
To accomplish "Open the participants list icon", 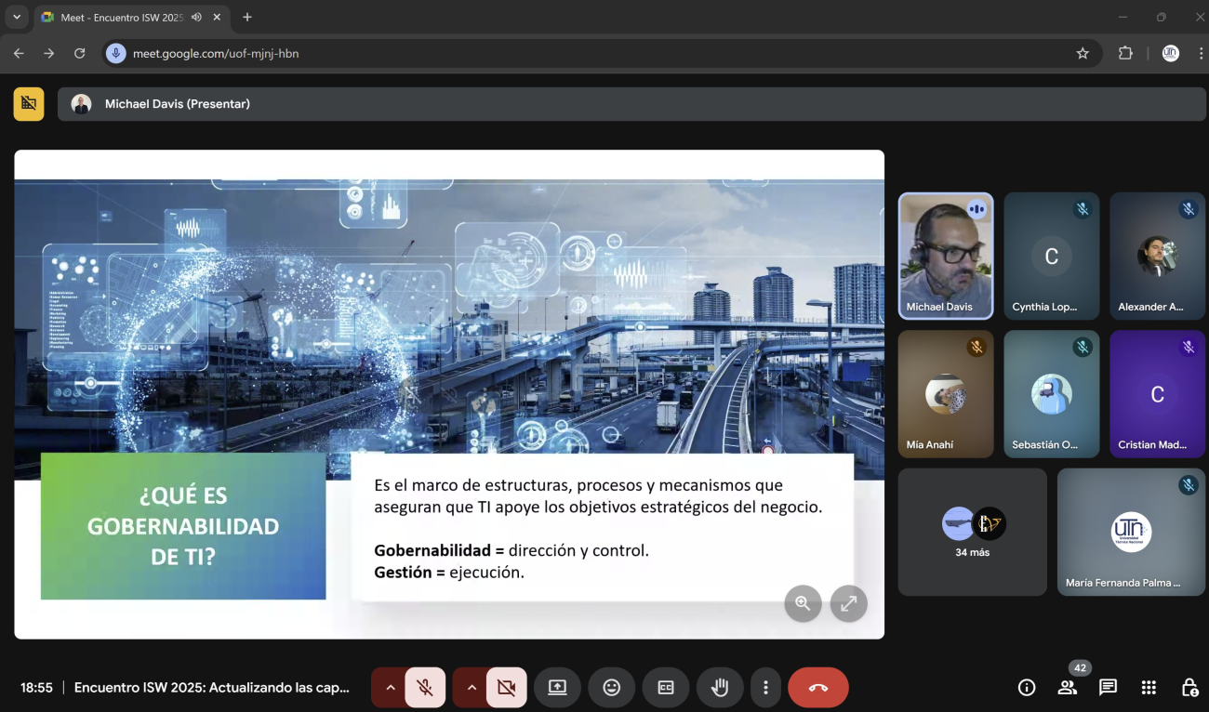I will (1067, 688).
